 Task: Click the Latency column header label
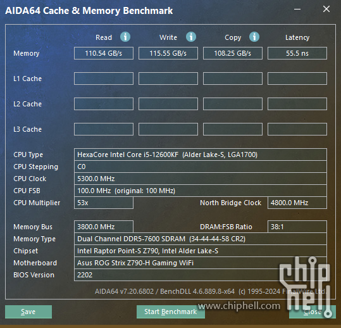[297, 37]
